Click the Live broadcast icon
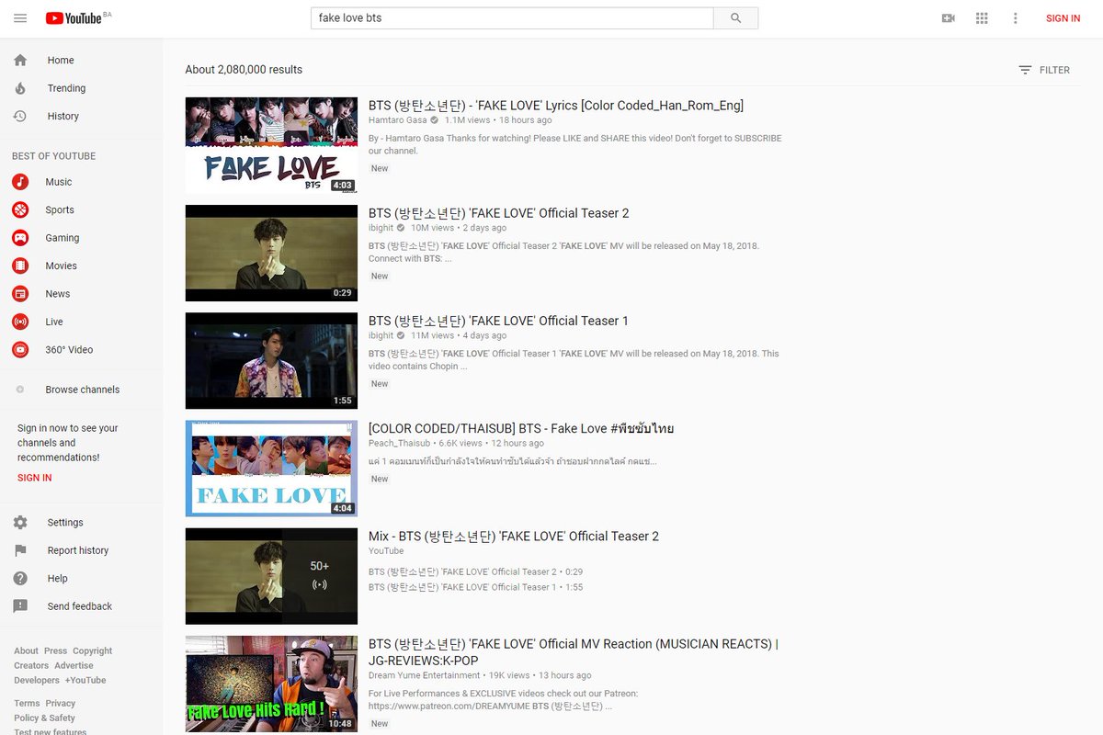Screen dimensions: 1103x735 click(x=20, y=322)
